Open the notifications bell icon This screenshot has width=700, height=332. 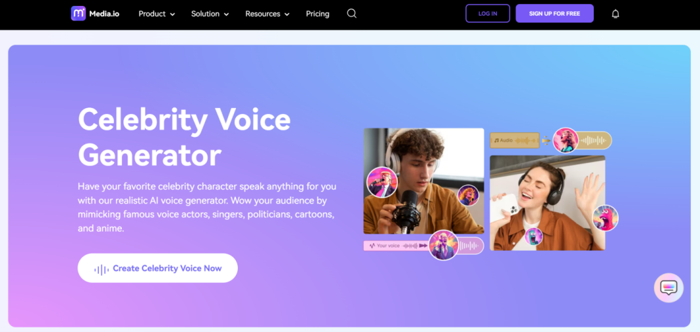(615, 14)
